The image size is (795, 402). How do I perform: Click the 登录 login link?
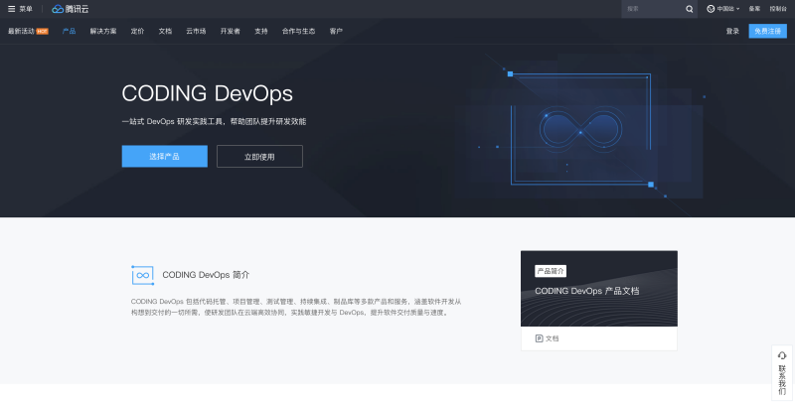click(732, 31)
